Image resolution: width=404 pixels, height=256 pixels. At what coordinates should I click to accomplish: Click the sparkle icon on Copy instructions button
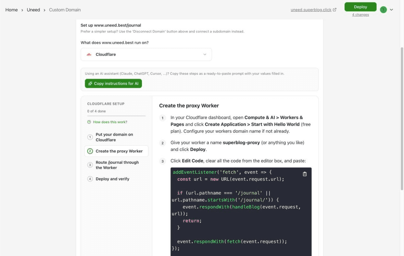click(90, 84)
